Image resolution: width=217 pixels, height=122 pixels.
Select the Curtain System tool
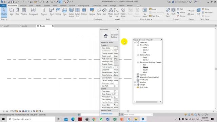pyautogui.click(x=71, y=13)
